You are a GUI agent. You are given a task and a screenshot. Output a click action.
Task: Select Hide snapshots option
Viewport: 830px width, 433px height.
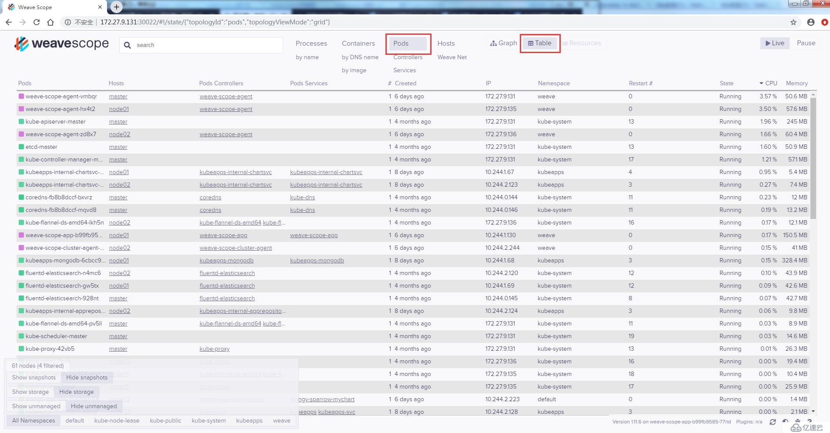[87, 377]
